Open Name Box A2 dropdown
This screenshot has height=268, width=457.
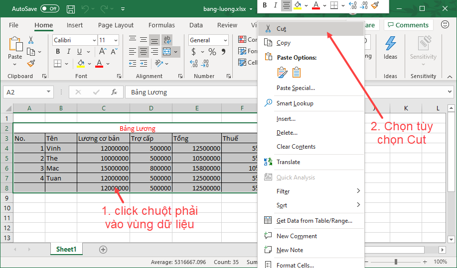pyautogui.click(x=48, y=92)
